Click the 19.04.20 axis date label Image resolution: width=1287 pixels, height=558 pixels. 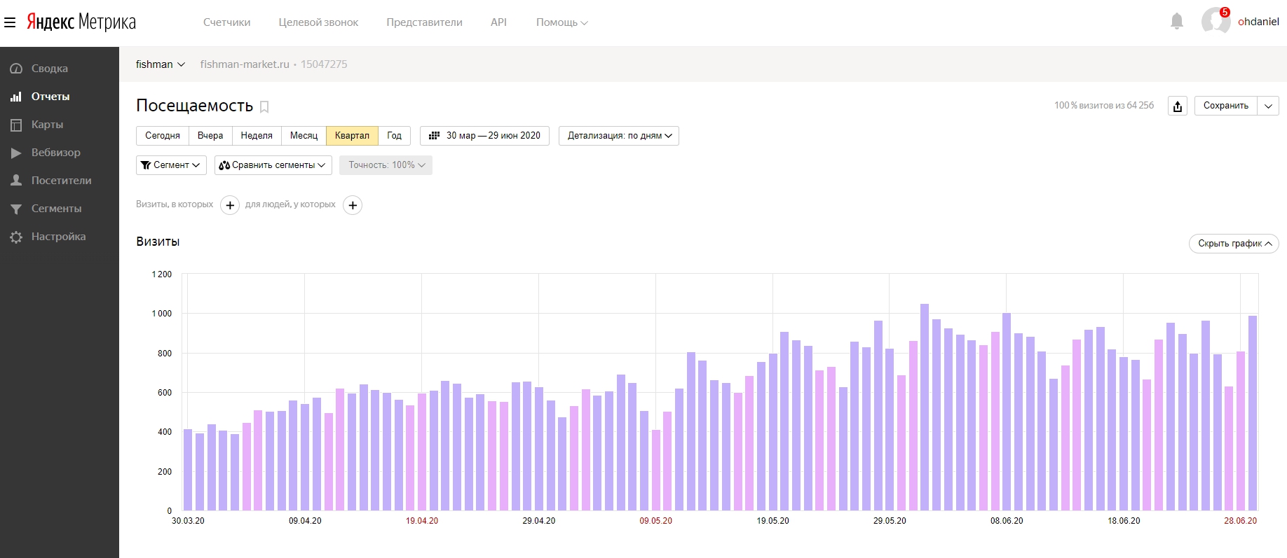422,521
